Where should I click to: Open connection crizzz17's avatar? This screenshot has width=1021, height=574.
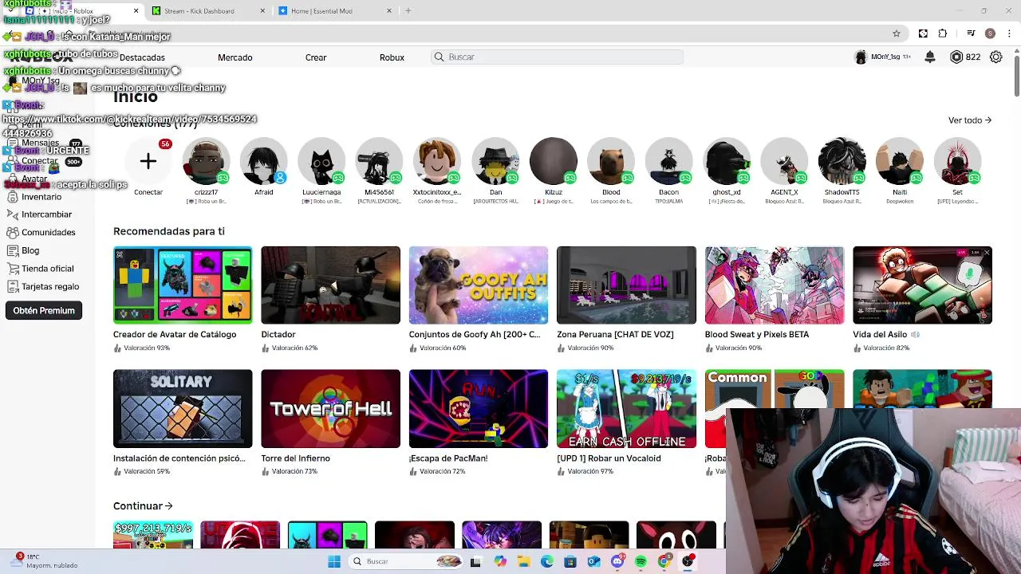[x=206, y=162]
